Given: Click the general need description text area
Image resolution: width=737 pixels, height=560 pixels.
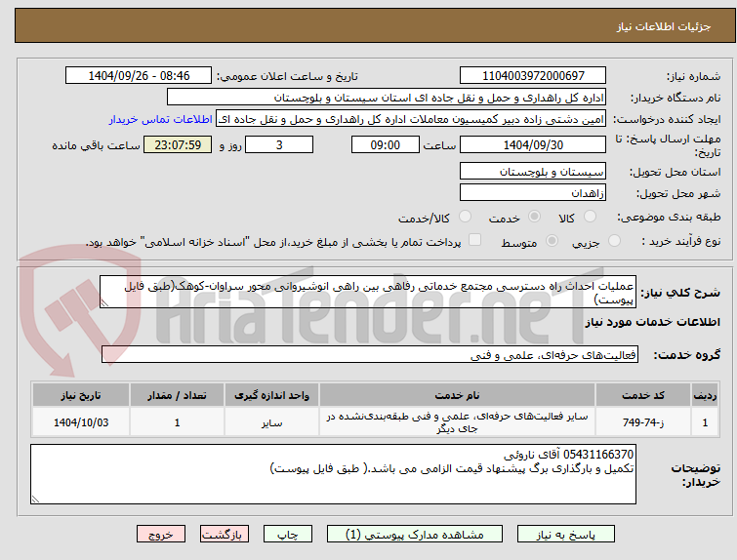Looking at the screenshot, I should [368, 292].
